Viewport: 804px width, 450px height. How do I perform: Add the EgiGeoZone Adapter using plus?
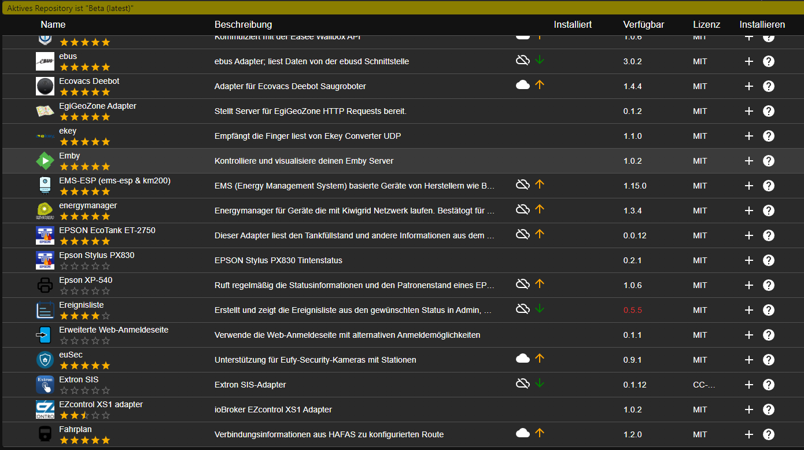pos(748,111)
